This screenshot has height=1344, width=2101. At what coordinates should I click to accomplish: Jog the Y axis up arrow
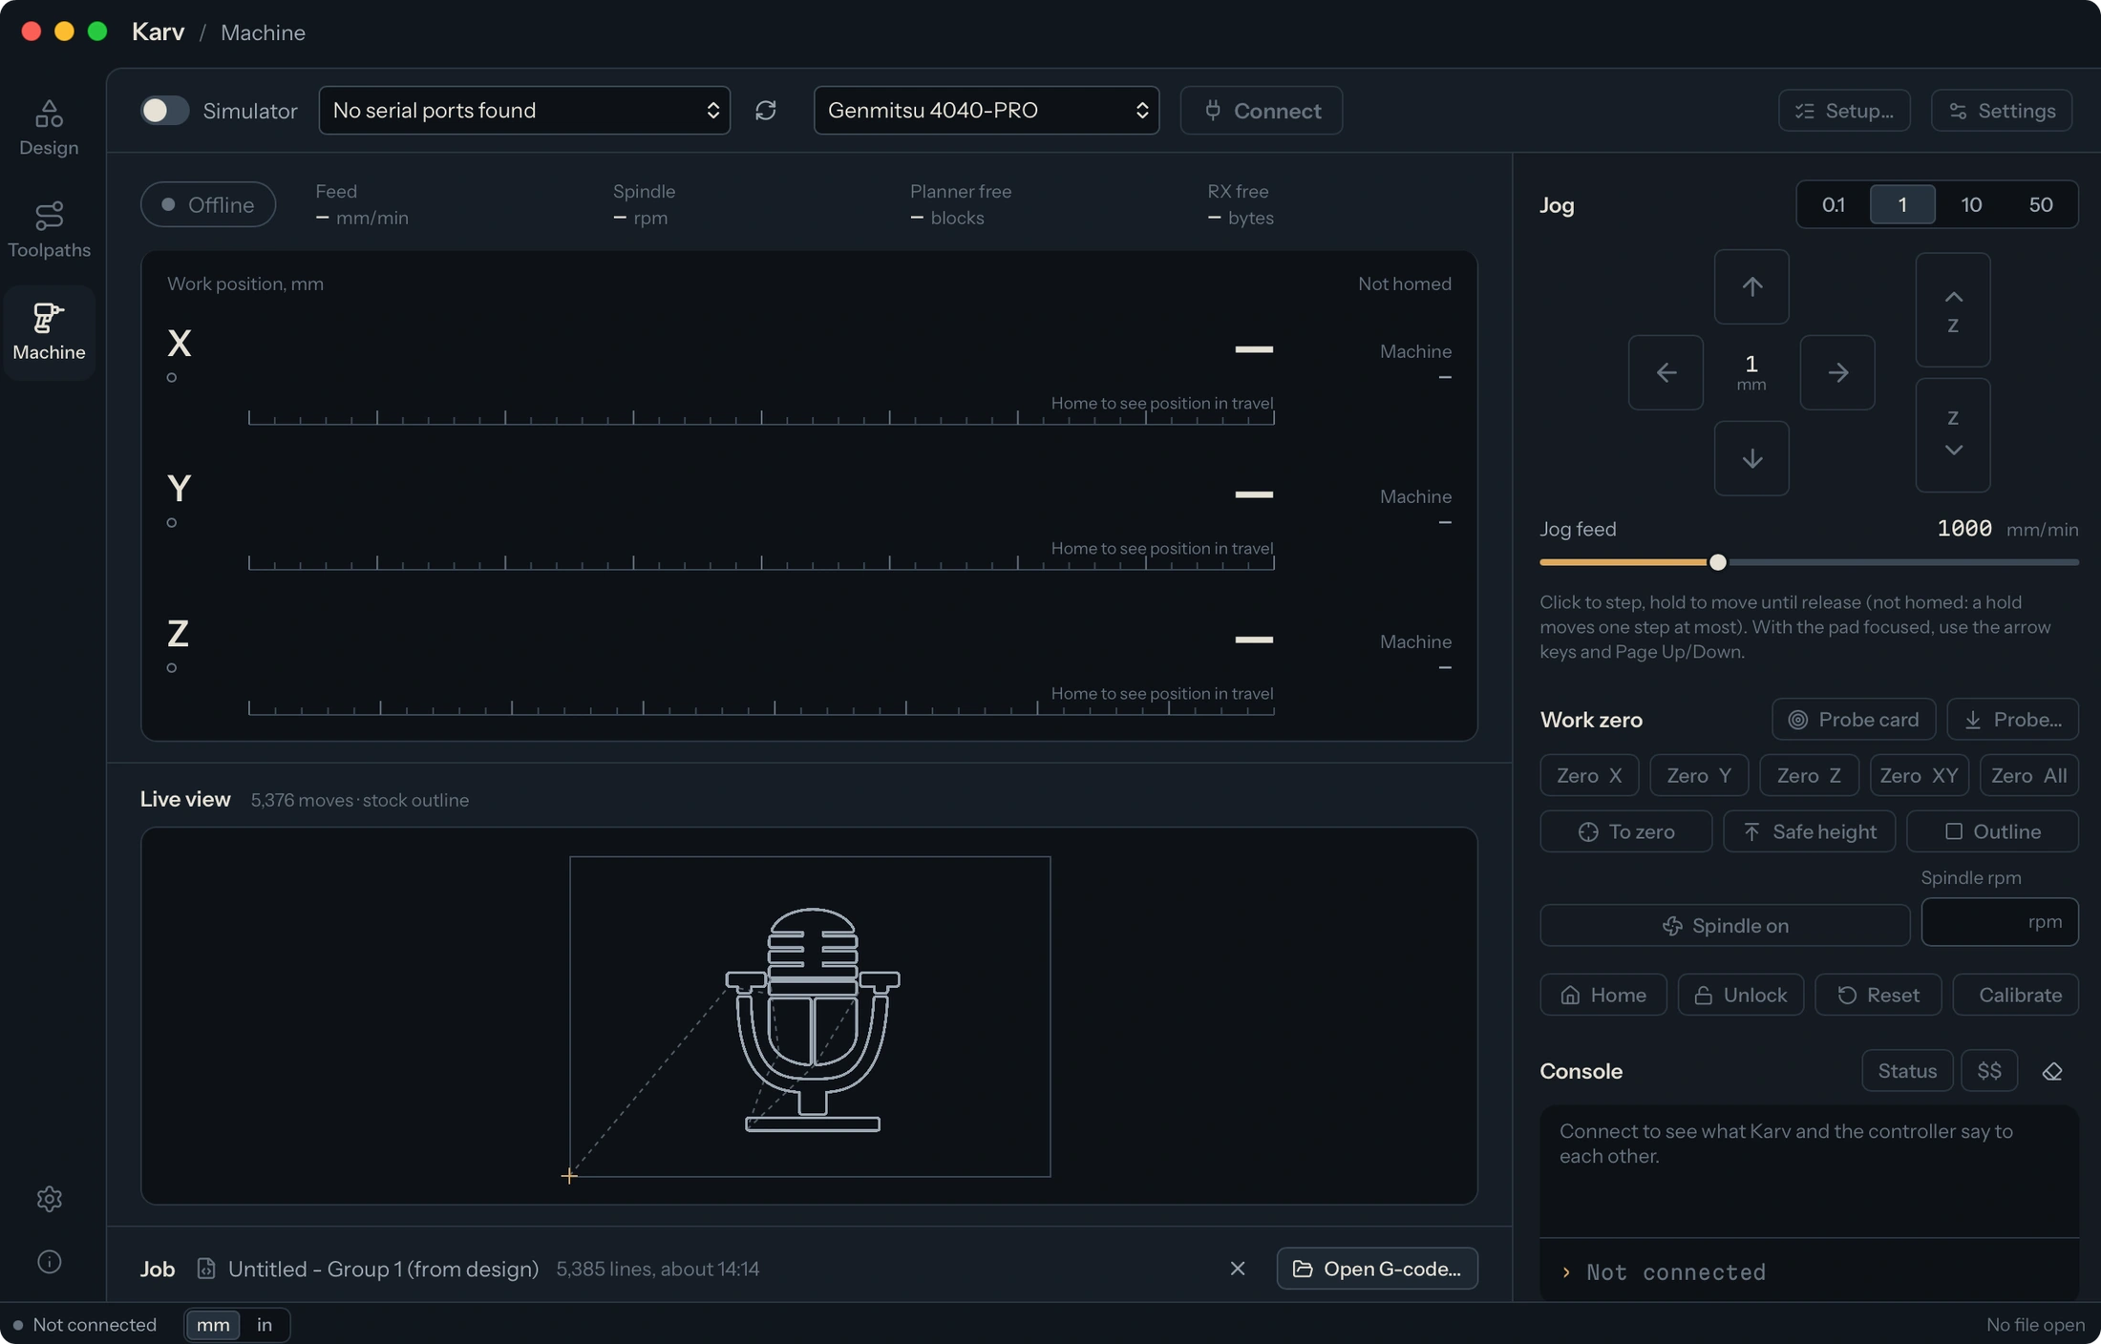click(x=1751, y=286)
